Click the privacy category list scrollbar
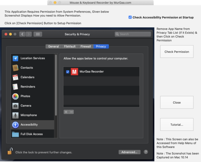Image resolution: width=201 pixels, height=162 pixels. click(56, 85)
